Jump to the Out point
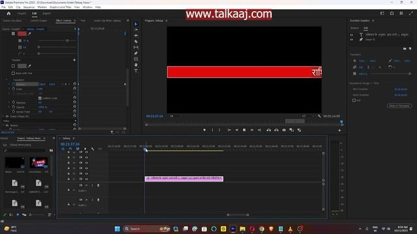 click(x=259, y=130)
